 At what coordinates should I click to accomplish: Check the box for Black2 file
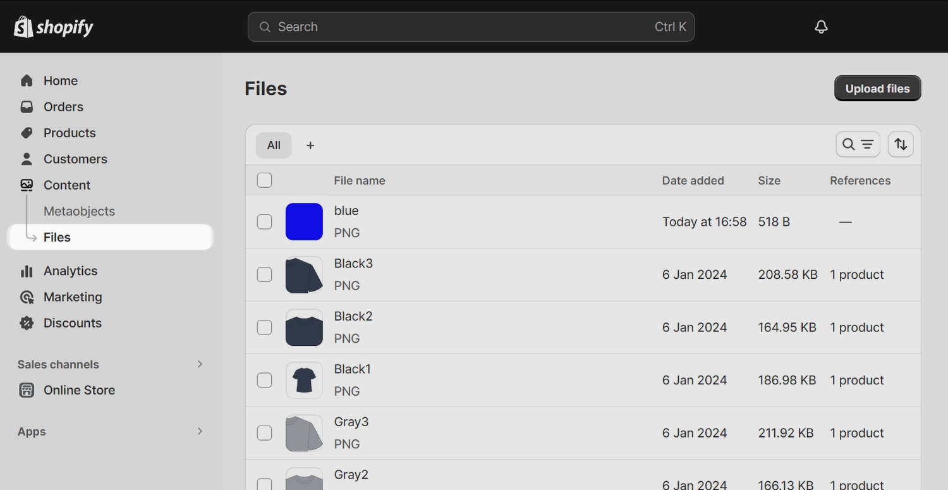pyautogui.click(x=265, y=328)
